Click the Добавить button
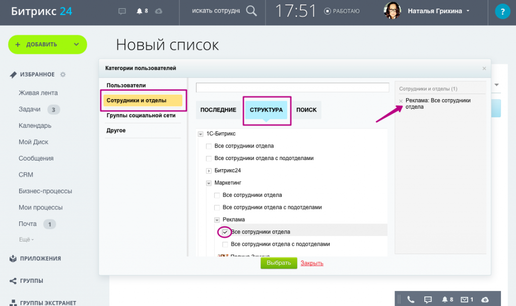Viewport: 516px width, 306px height. [x=41, y=44]
